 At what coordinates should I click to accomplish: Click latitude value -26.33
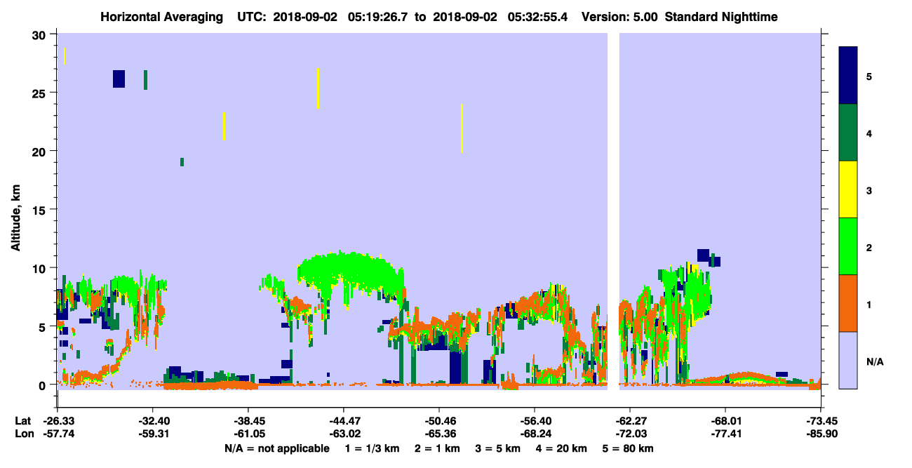(58, 421)
